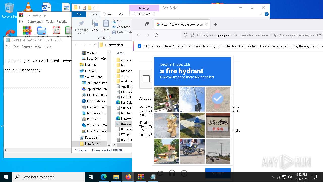Click the CAPTCHA info help icon
Screen dimensions: 323x182
click(x=184, y=173)
